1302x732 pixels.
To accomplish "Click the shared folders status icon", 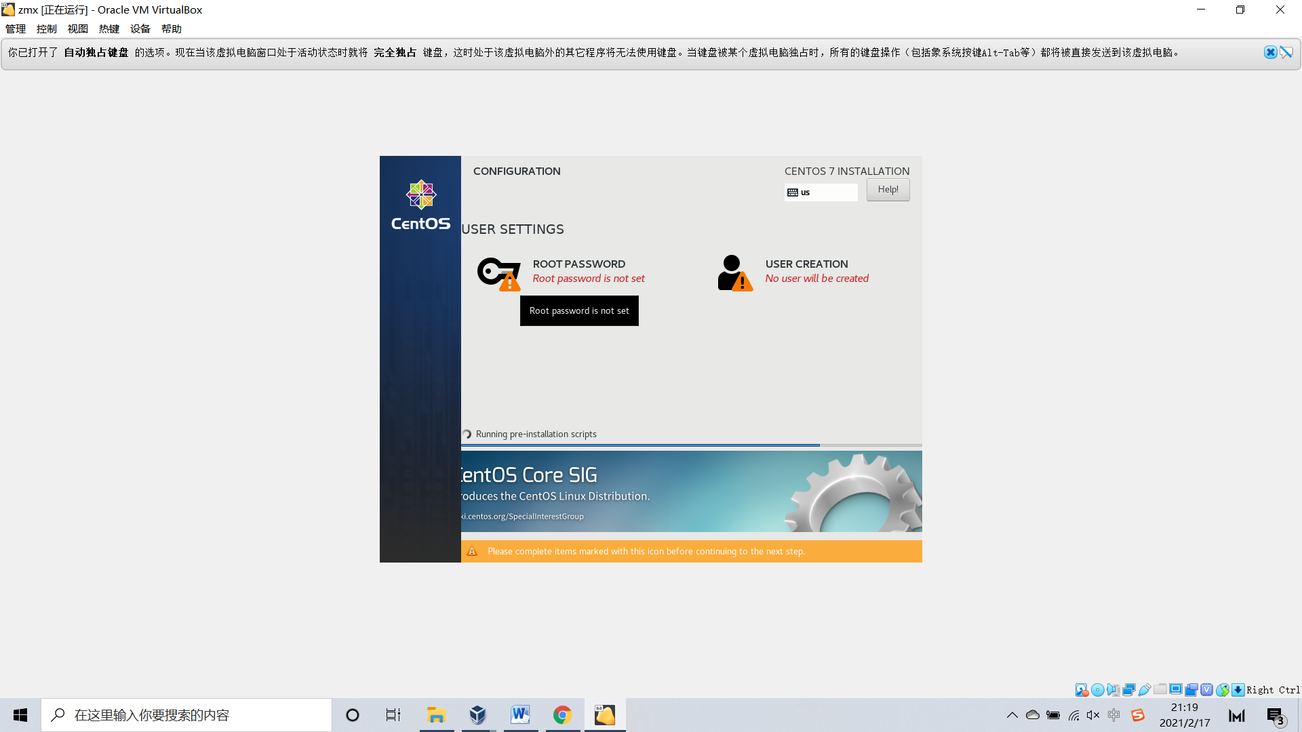I will point(1160,689).
